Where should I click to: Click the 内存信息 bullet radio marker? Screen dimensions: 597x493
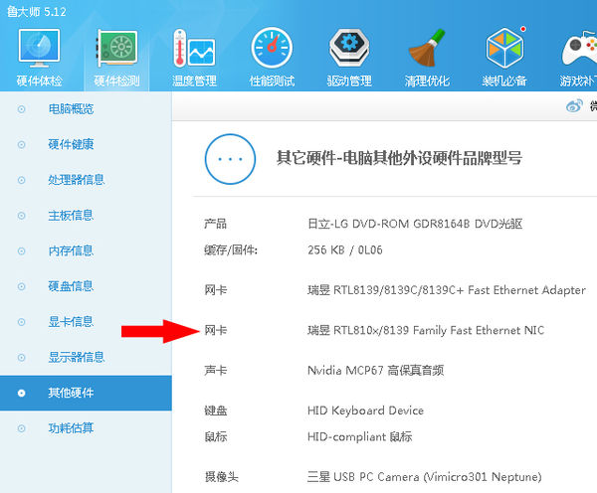tap(21, 251)
